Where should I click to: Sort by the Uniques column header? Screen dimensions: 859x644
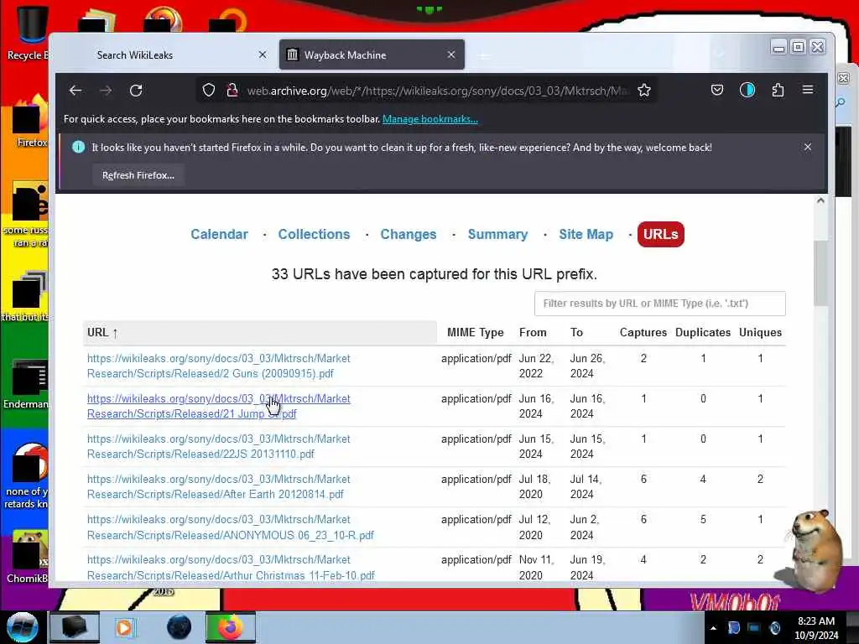click(x=760, y=332)
